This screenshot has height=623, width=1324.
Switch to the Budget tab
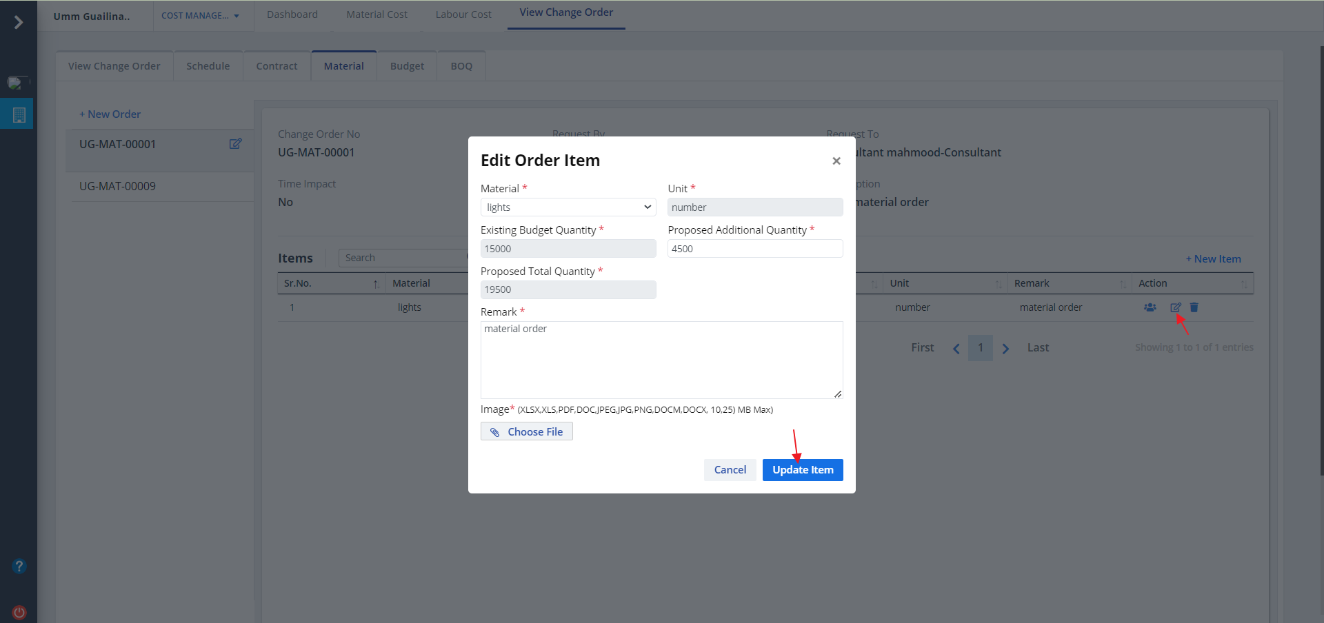pos(407,66)
